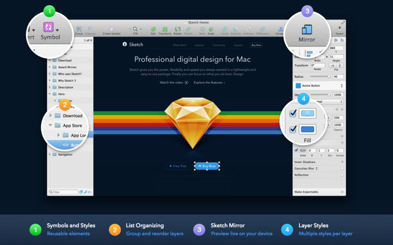Screen dimensions: 393x245
Task: Select the Description layer group
Action: (66, 87)
